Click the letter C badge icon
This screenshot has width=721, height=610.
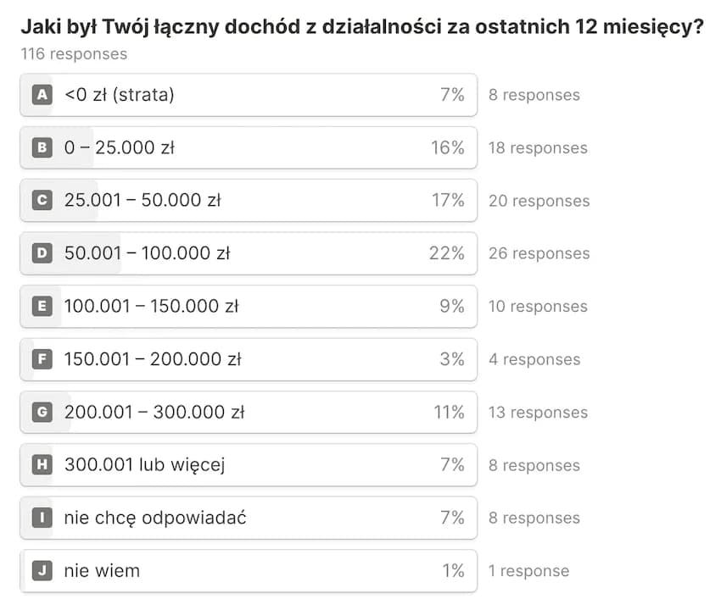(42, 201)
